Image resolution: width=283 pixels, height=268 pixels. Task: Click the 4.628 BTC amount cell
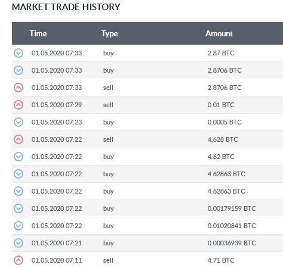pyautogui.click(x=223, y=139)
